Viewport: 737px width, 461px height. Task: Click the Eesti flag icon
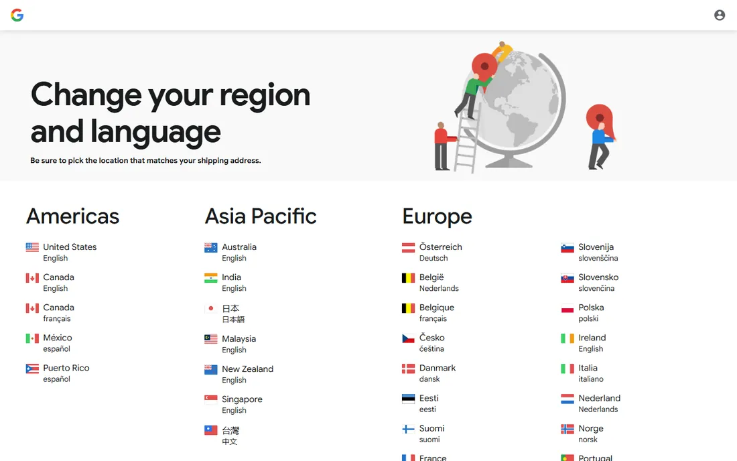point(409,399)
